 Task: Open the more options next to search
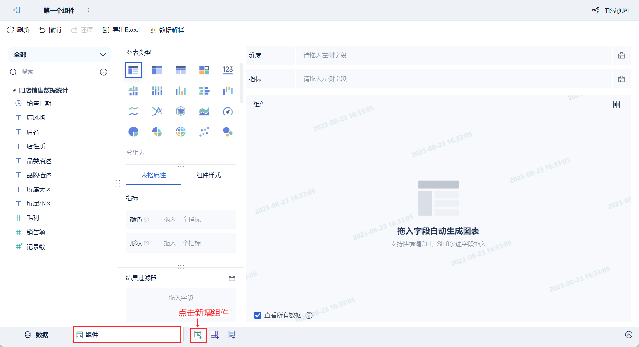coord(104,72)
